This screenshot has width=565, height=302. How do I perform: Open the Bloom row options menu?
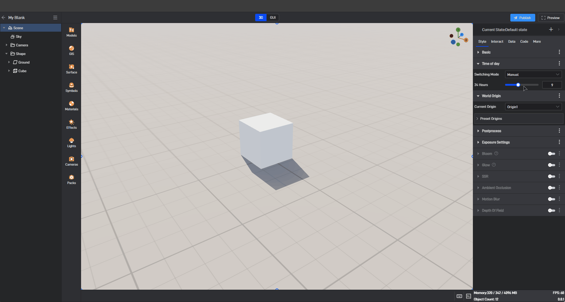coord(559,154)
